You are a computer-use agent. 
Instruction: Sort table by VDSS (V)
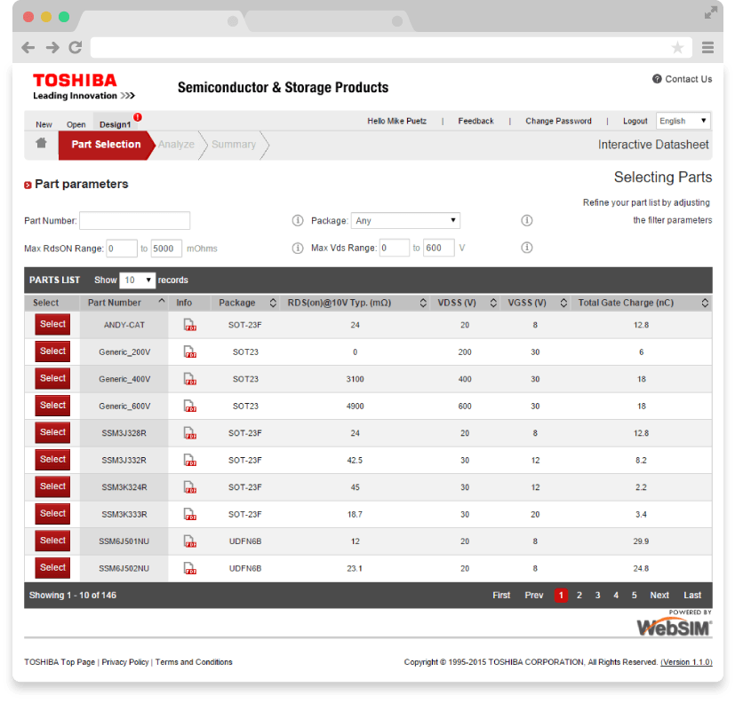pos(493,303)
